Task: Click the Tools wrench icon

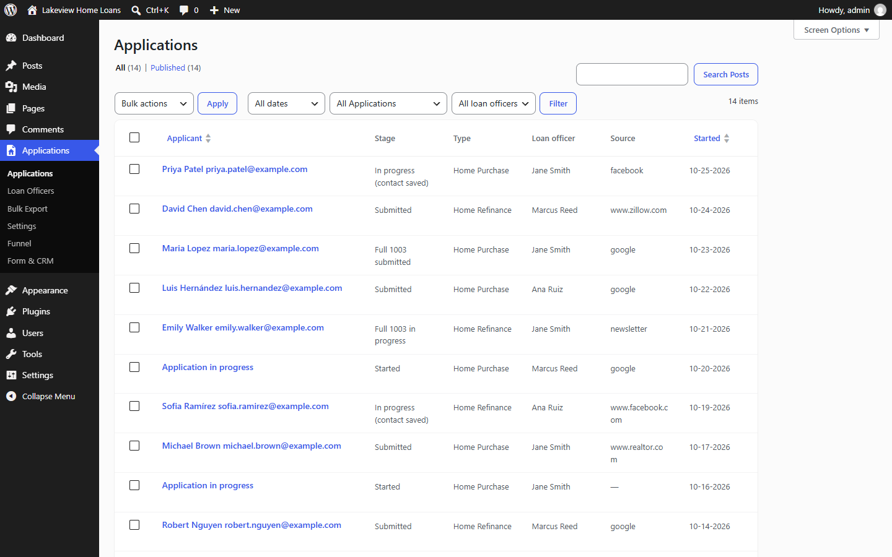Action: pos(11,354)
